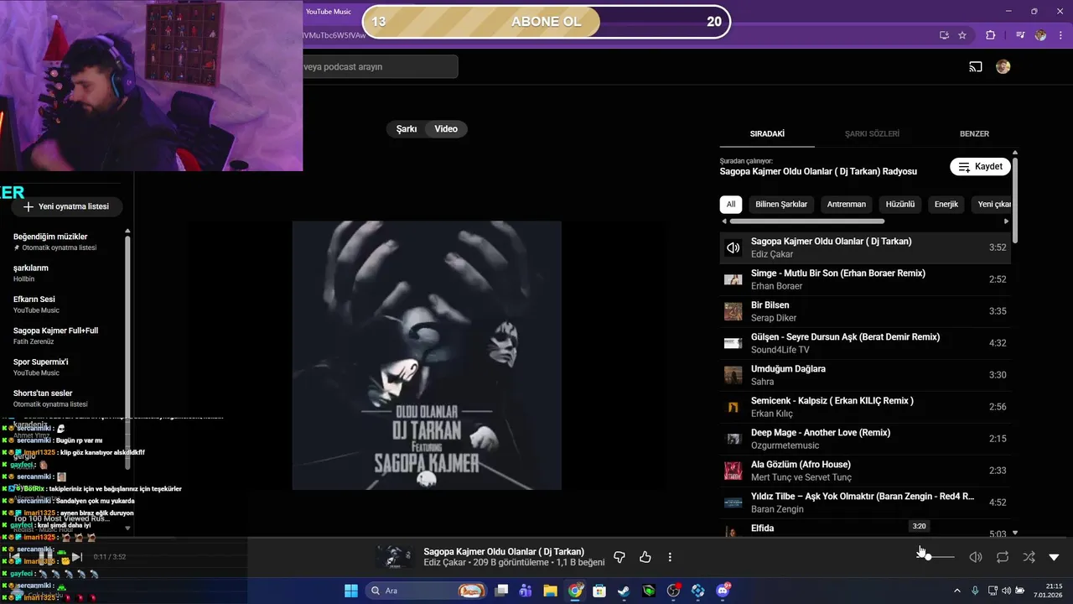
Task: Open File Explorer from the taskbar
Action: pos(550,591)
